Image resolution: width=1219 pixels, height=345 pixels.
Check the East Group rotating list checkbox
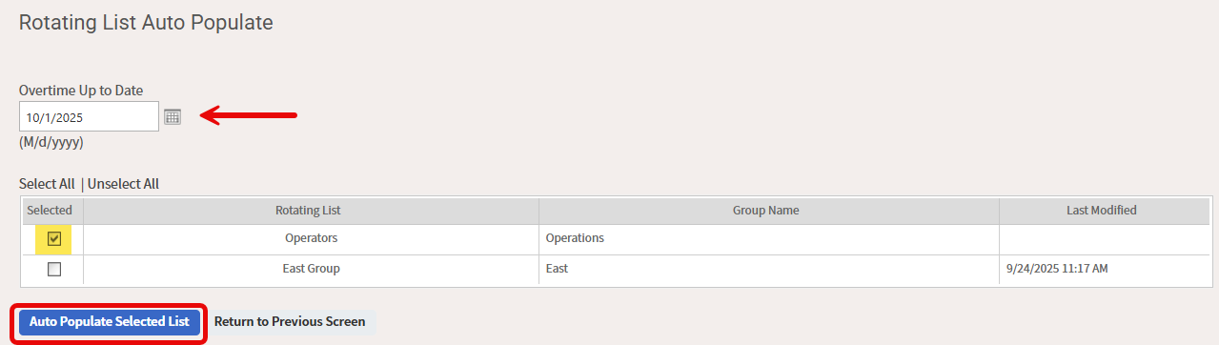[x=54, y=269]
